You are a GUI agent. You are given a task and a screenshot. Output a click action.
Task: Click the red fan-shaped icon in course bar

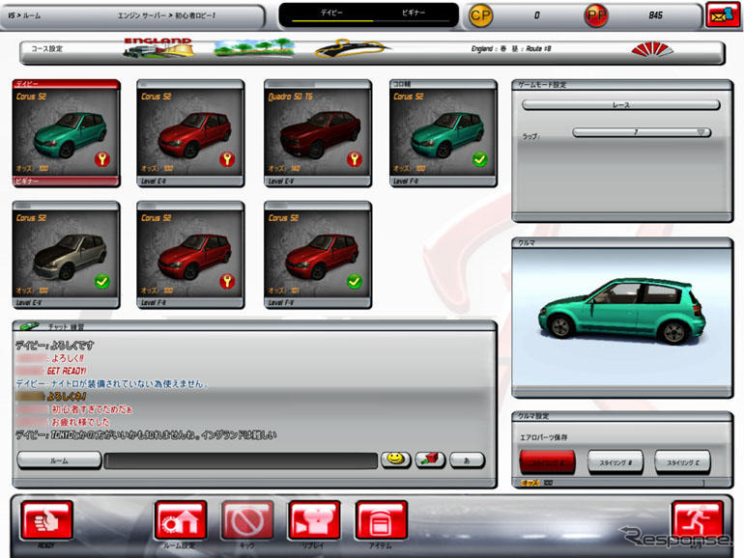[x=652, y=50]
